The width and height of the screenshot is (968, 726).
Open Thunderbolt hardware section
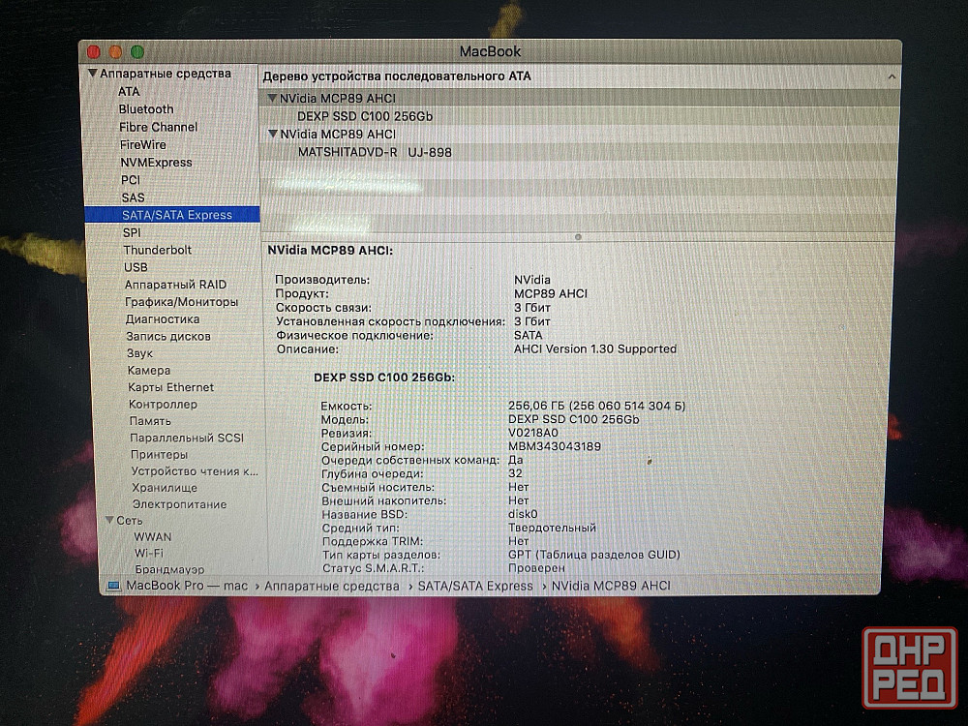(157, 250)
